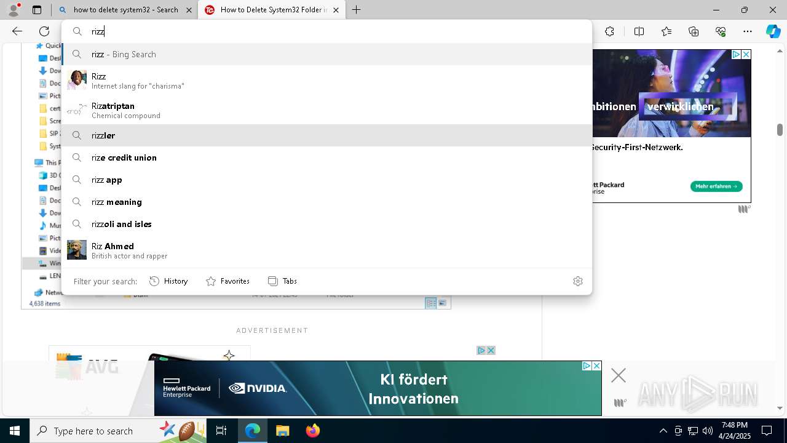Go back with the browser back arrow
This screenshot has height=443, width=787.
17,31
